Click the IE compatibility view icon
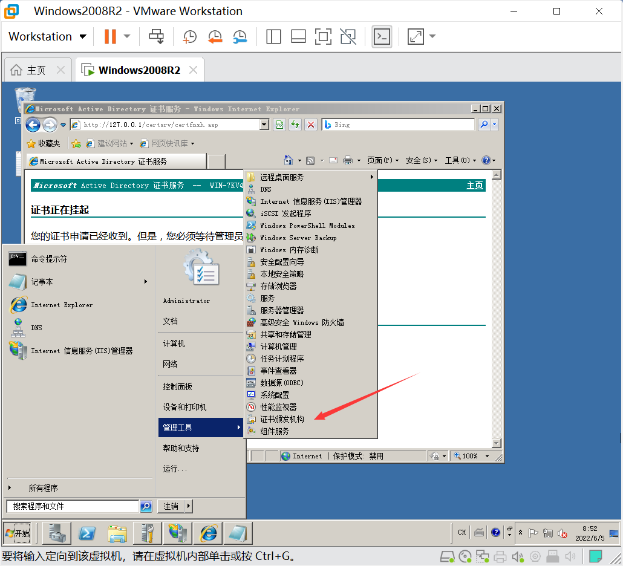Viewport: 623px width, 566px height. [279, 125]
